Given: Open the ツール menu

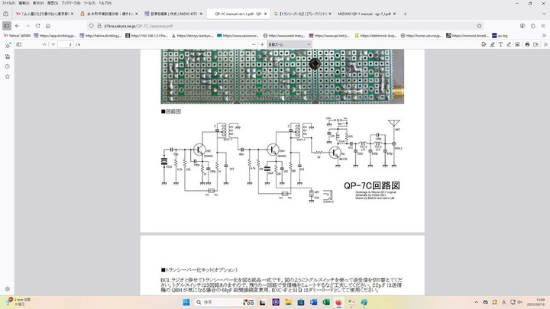Looking at the screenshot, I should pyautogui.click(x=89, y=3).
